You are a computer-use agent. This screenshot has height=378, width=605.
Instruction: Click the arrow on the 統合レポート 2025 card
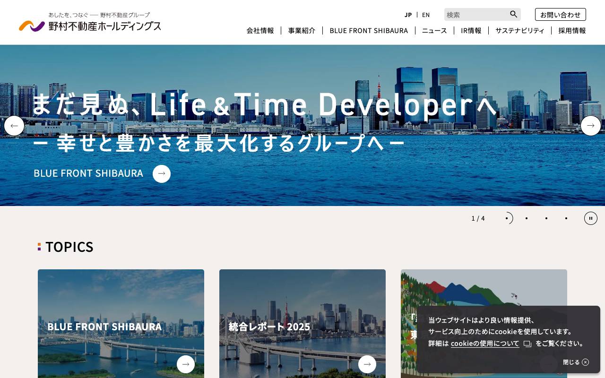(367, 364)
